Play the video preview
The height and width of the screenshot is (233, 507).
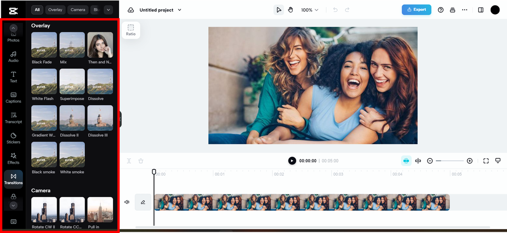click(292, 161)
